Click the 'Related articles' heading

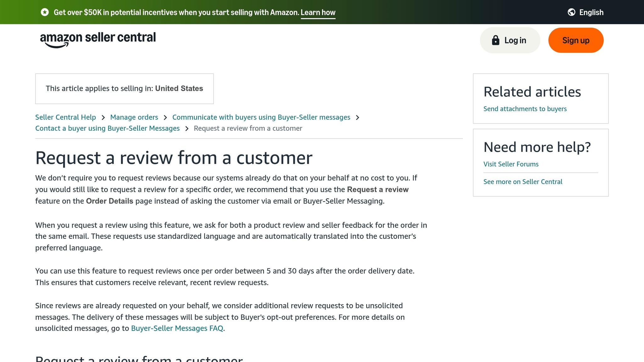[x=532, y=92]
